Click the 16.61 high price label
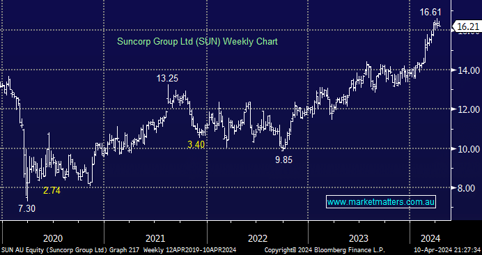The image size is (482, 255). click(x=430, y=13)
